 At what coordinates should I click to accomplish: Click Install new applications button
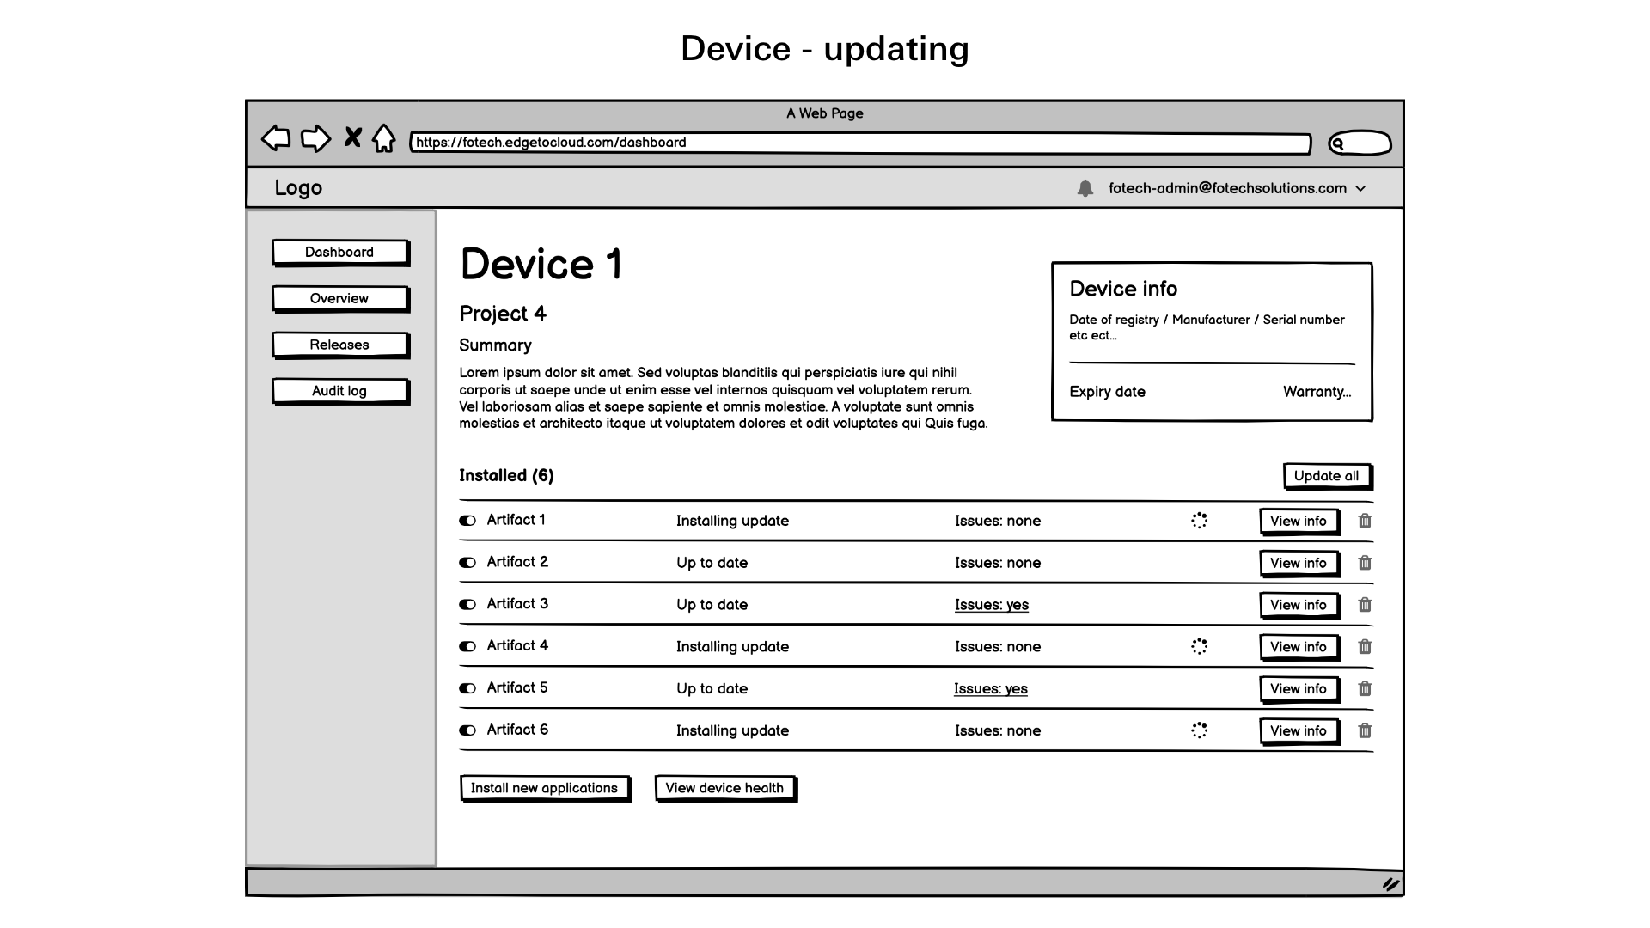[544, 788]
